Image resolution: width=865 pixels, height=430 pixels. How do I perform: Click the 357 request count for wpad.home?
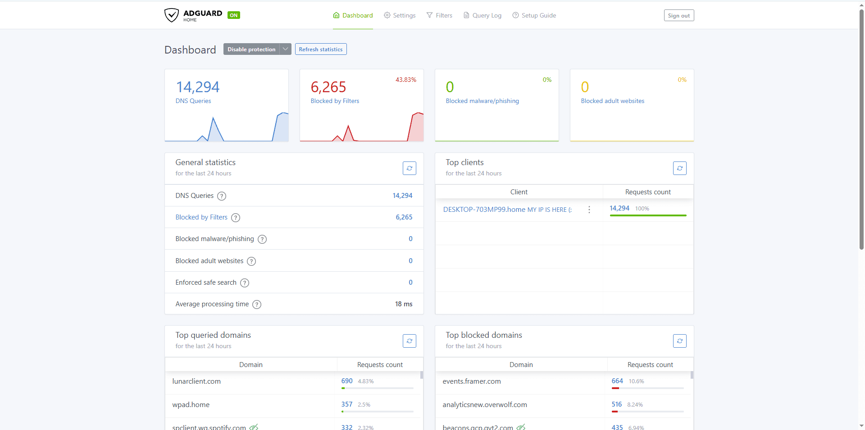347,404
